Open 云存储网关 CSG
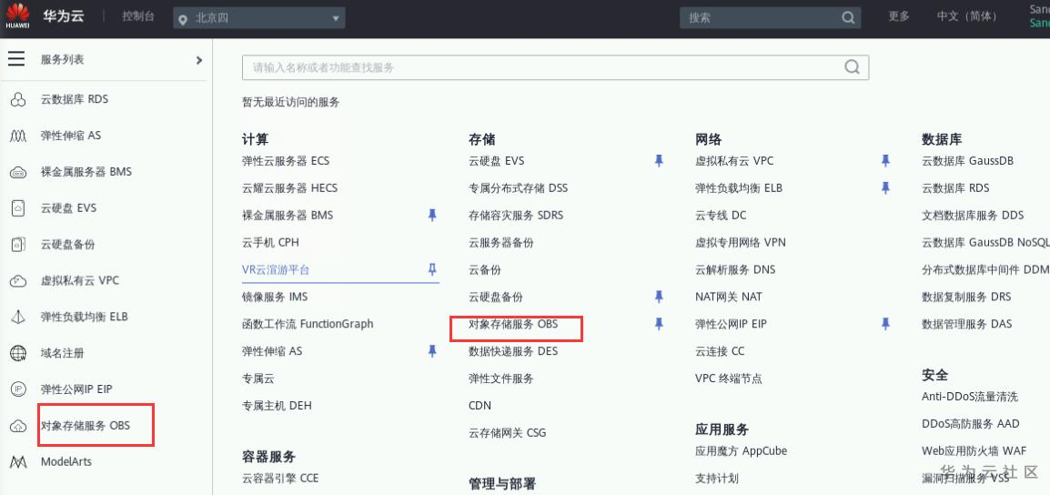The image size is (1050, 495). 508,433
